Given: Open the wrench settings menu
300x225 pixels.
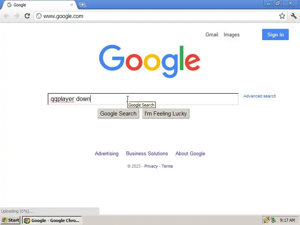Looking at the screenshot, I should point(294,16).
